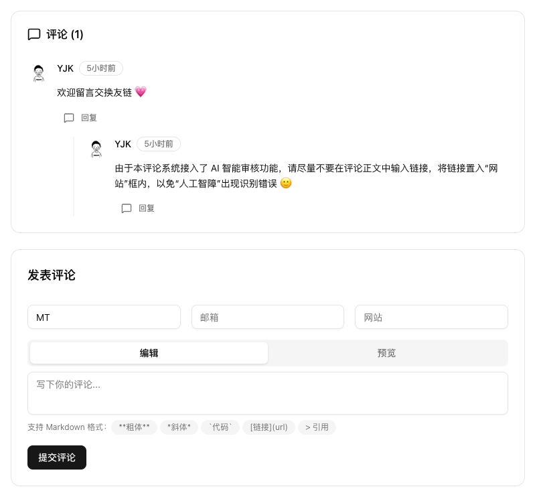
Task: Insert a quote with > 引用 chip
Action: 317,427
